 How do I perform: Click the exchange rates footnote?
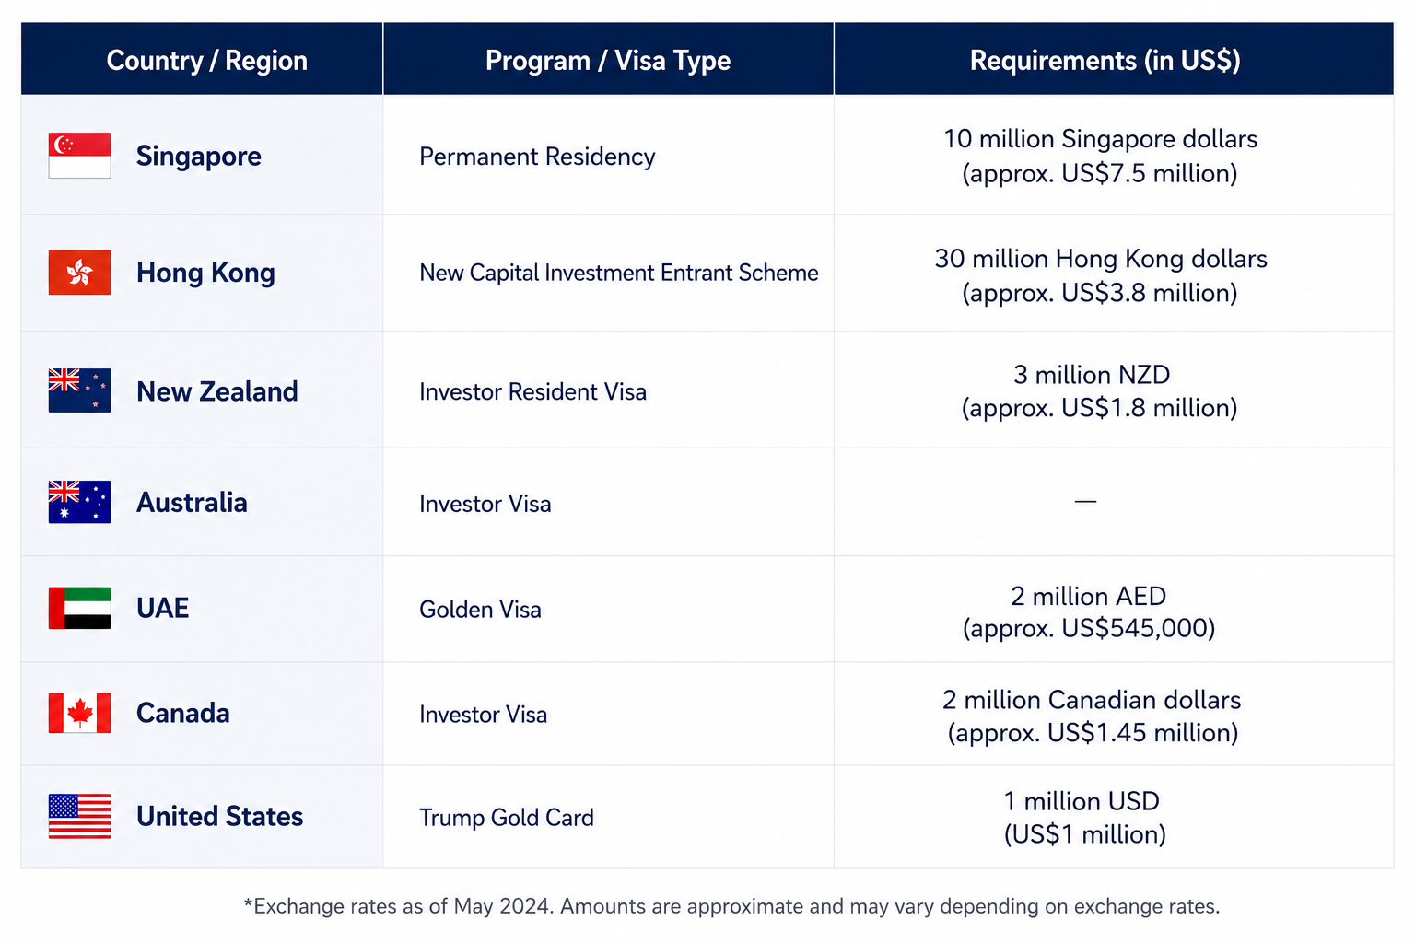[x=731, y=906]
